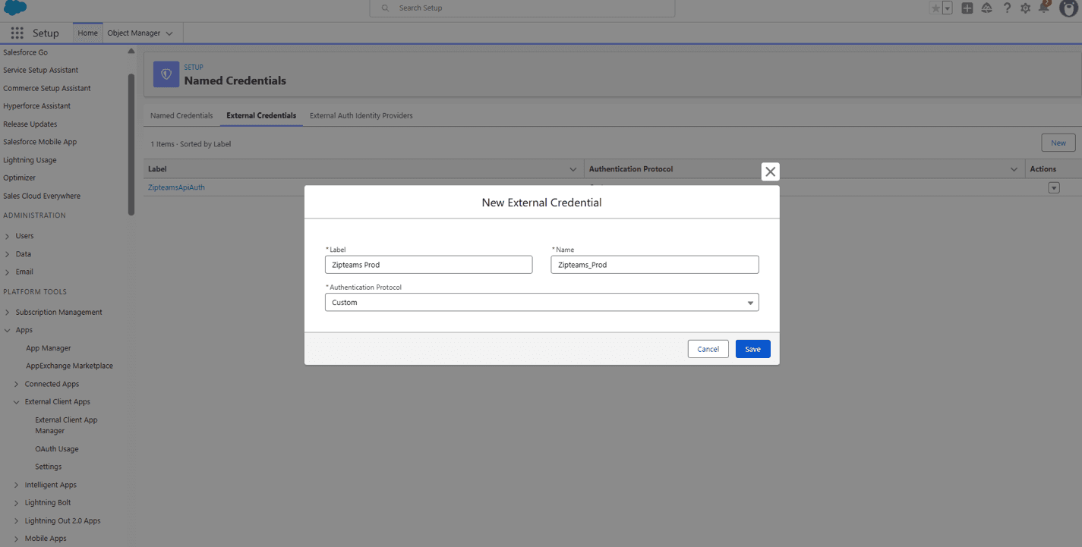Viewport: 1082px width, 547px height.
Task: Cancel the new external credential
Action: [708, 349]
